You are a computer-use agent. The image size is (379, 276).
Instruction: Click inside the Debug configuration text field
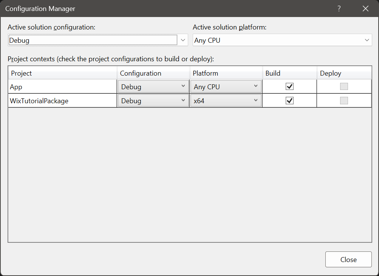coord(76,40)
